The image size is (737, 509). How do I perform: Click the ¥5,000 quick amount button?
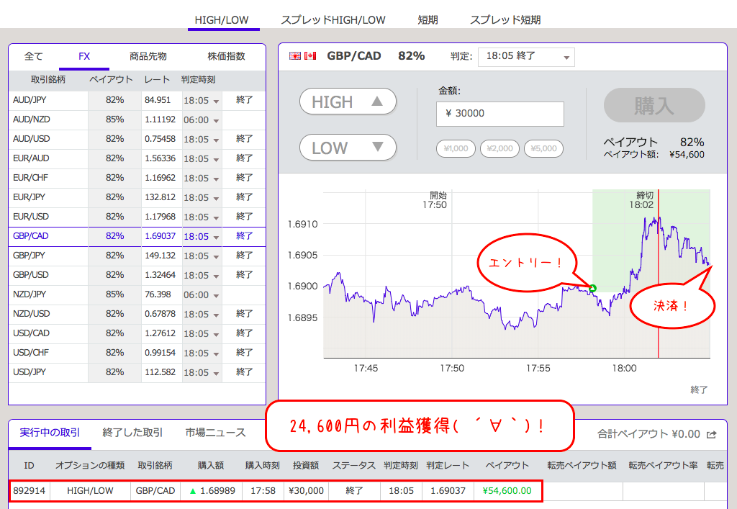click(543, 148)
